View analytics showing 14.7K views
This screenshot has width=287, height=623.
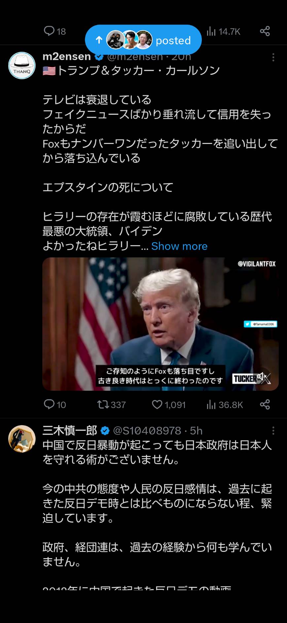[x=224, y=31]
